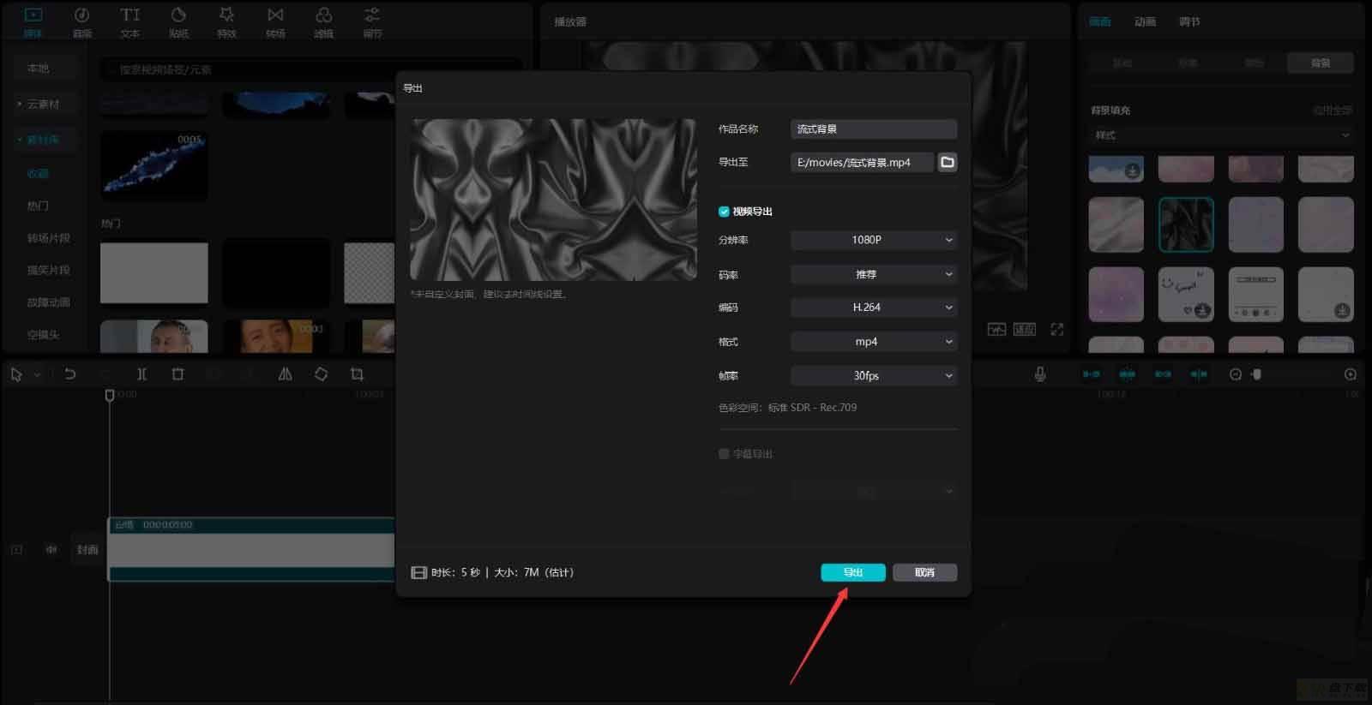The width and height of the screenshot is (1372, 705).
Task: Click the third teal linkage toggle icon
Action: point(1164,374)
